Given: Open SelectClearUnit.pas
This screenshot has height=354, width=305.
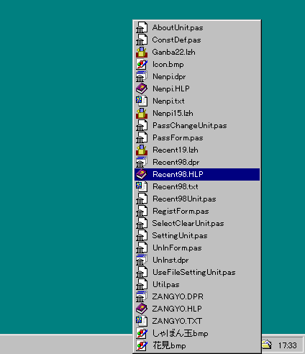Looking at the screenshot, I should [x=197, y=223].
